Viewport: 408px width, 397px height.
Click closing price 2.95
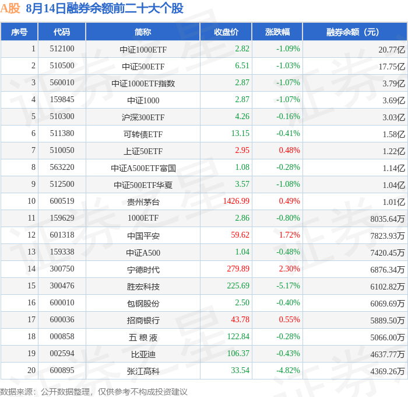(242, 150)
